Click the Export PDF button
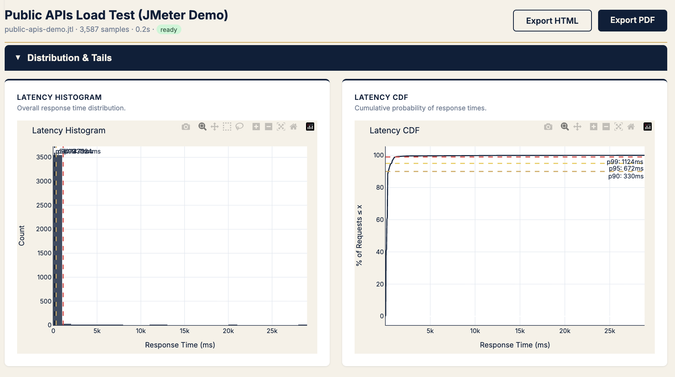Viewport: 675px width, 377px height. (632, 21)
